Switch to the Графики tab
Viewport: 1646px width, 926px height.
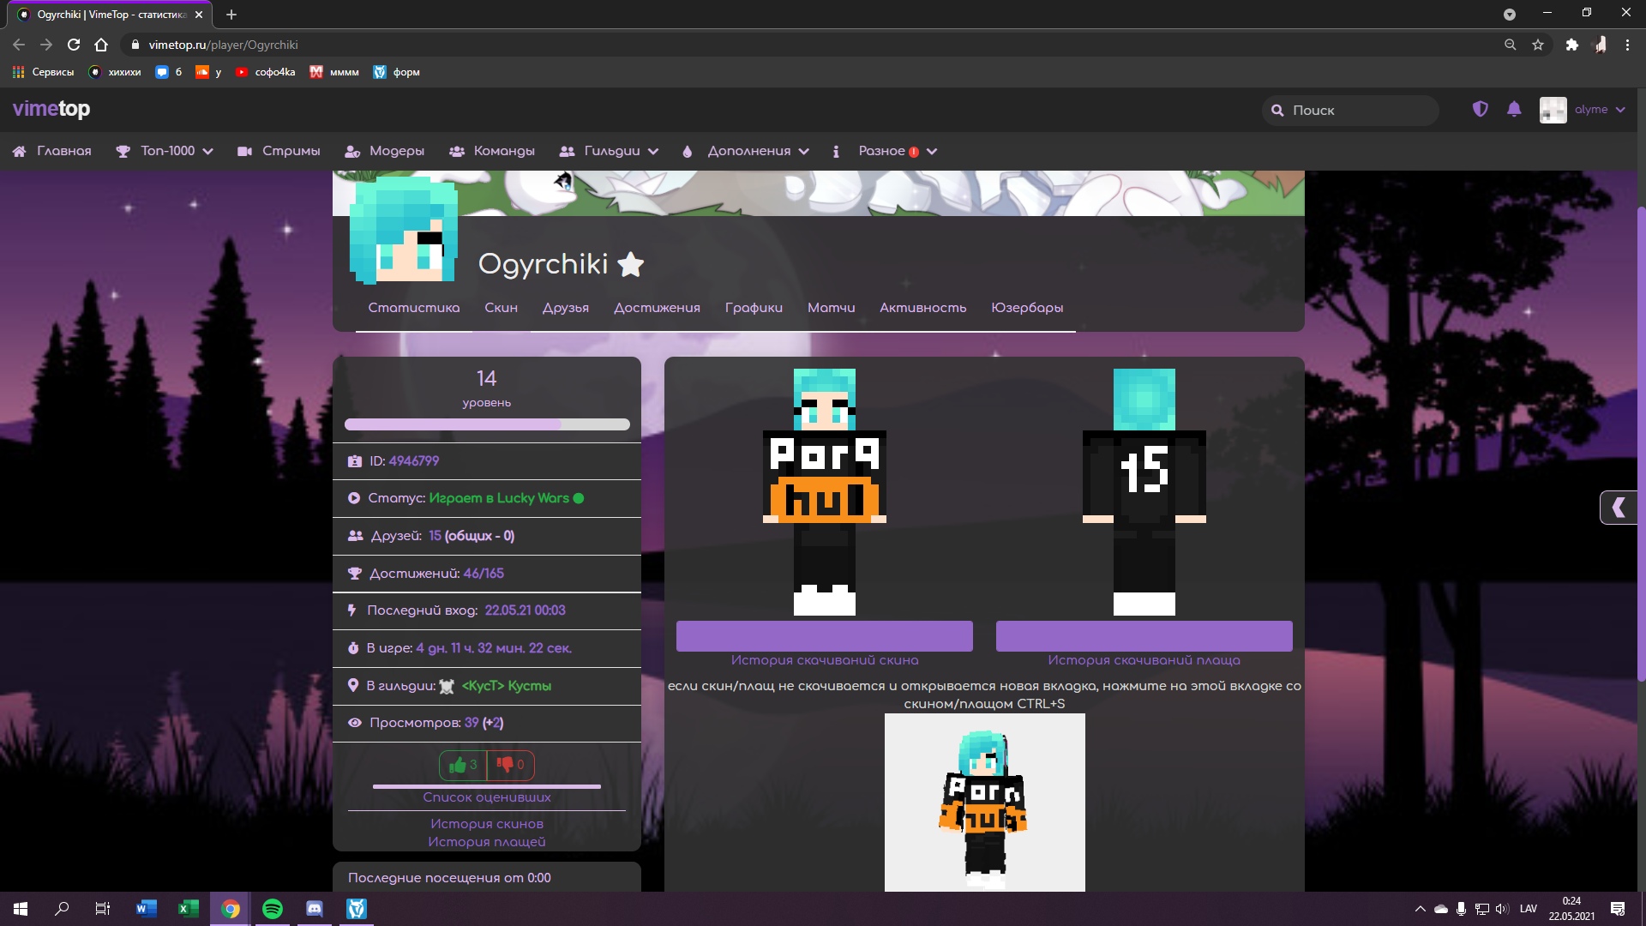754,308
